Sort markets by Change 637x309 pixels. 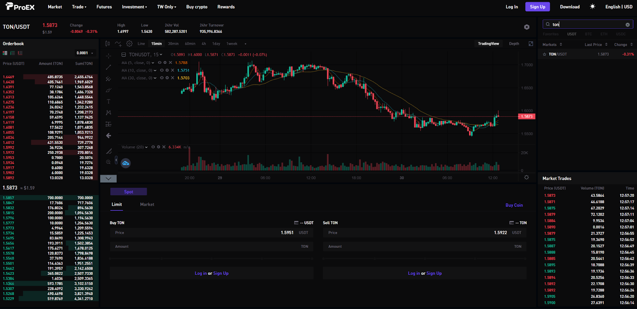[623, 45]
